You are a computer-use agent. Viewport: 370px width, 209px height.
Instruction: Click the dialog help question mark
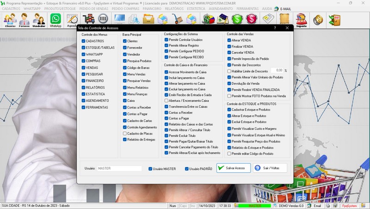275,28
